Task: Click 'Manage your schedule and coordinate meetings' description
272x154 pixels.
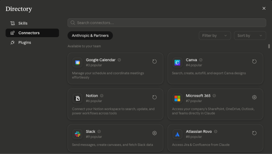Action: coord(108,75)
